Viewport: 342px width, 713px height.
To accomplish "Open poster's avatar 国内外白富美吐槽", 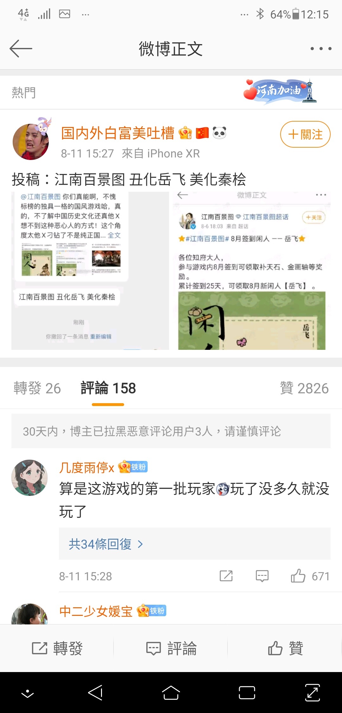I will [31, 141].
